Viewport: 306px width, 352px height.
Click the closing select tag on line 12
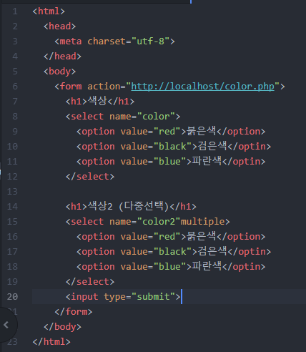(90, 177)
